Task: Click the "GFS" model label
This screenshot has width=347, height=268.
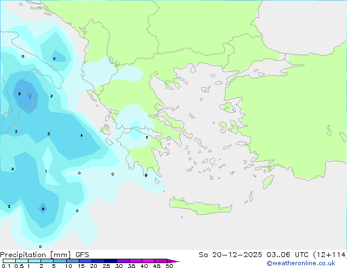Action: (x=82, y=255)
